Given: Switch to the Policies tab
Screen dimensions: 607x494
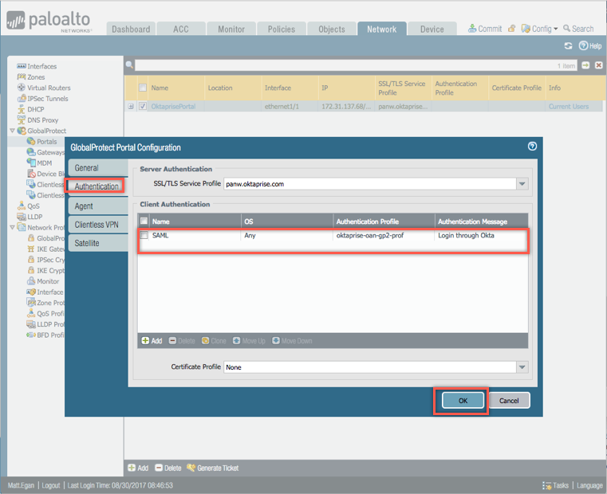Looking at the screenshot, I should pyautogui.click(x=281, y=29).
